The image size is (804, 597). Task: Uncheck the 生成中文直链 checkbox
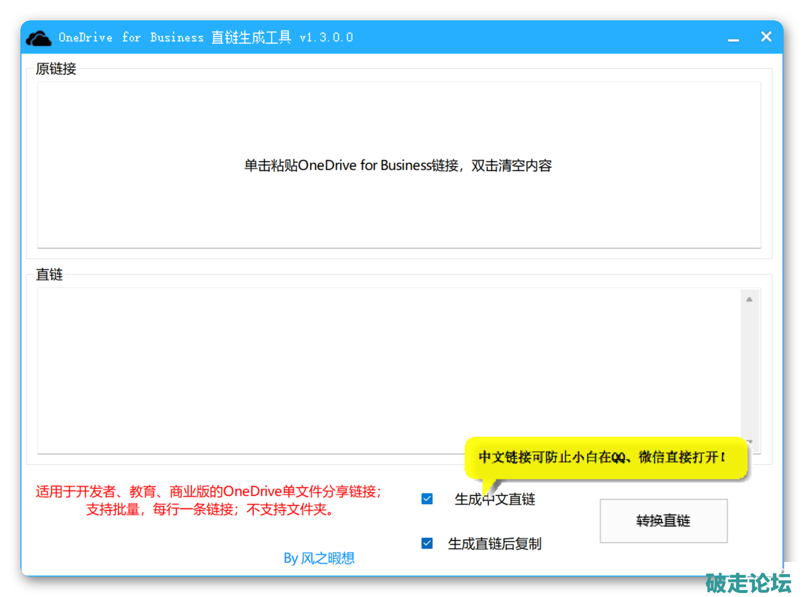[x=427, y=499]
